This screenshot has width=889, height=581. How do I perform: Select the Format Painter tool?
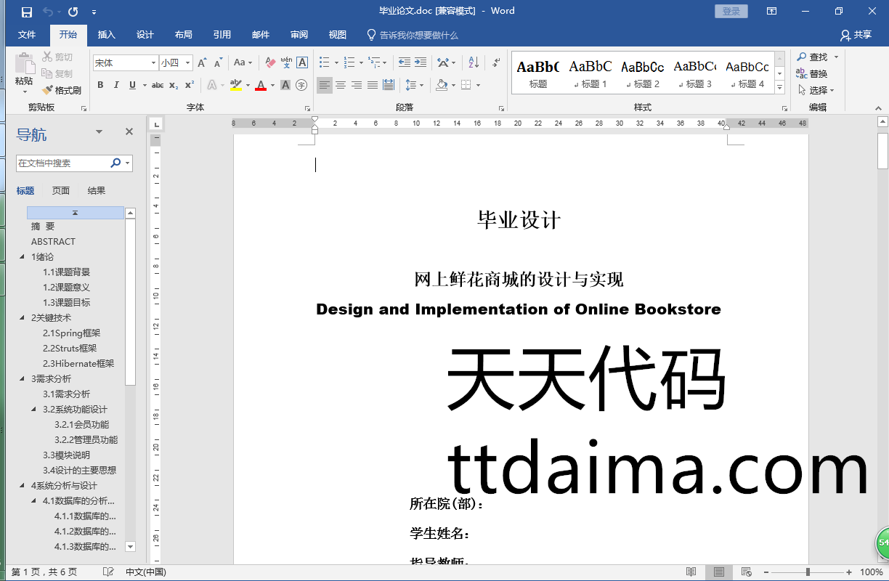(x=62, y=91)
